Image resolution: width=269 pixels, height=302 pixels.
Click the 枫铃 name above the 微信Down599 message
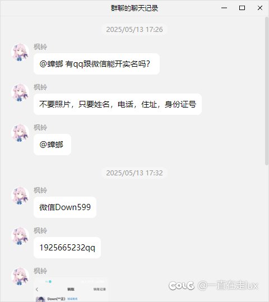coord(40,191)
